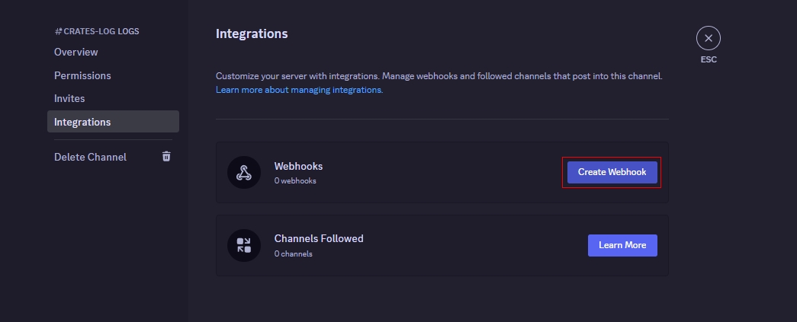797x322 pixels.
Task: Choose Delete Channel in the sidebar
Action: (x=90, y=157)
